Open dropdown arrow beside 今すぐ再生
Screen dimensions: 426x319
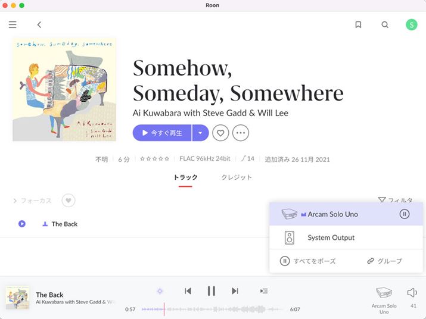click(x=201, y=133)
